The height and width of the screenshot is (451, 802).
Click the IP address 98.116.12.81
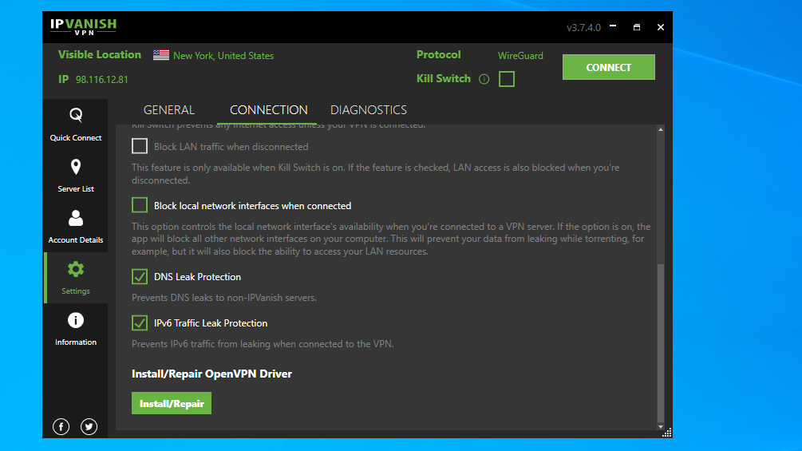pos(102,79)
